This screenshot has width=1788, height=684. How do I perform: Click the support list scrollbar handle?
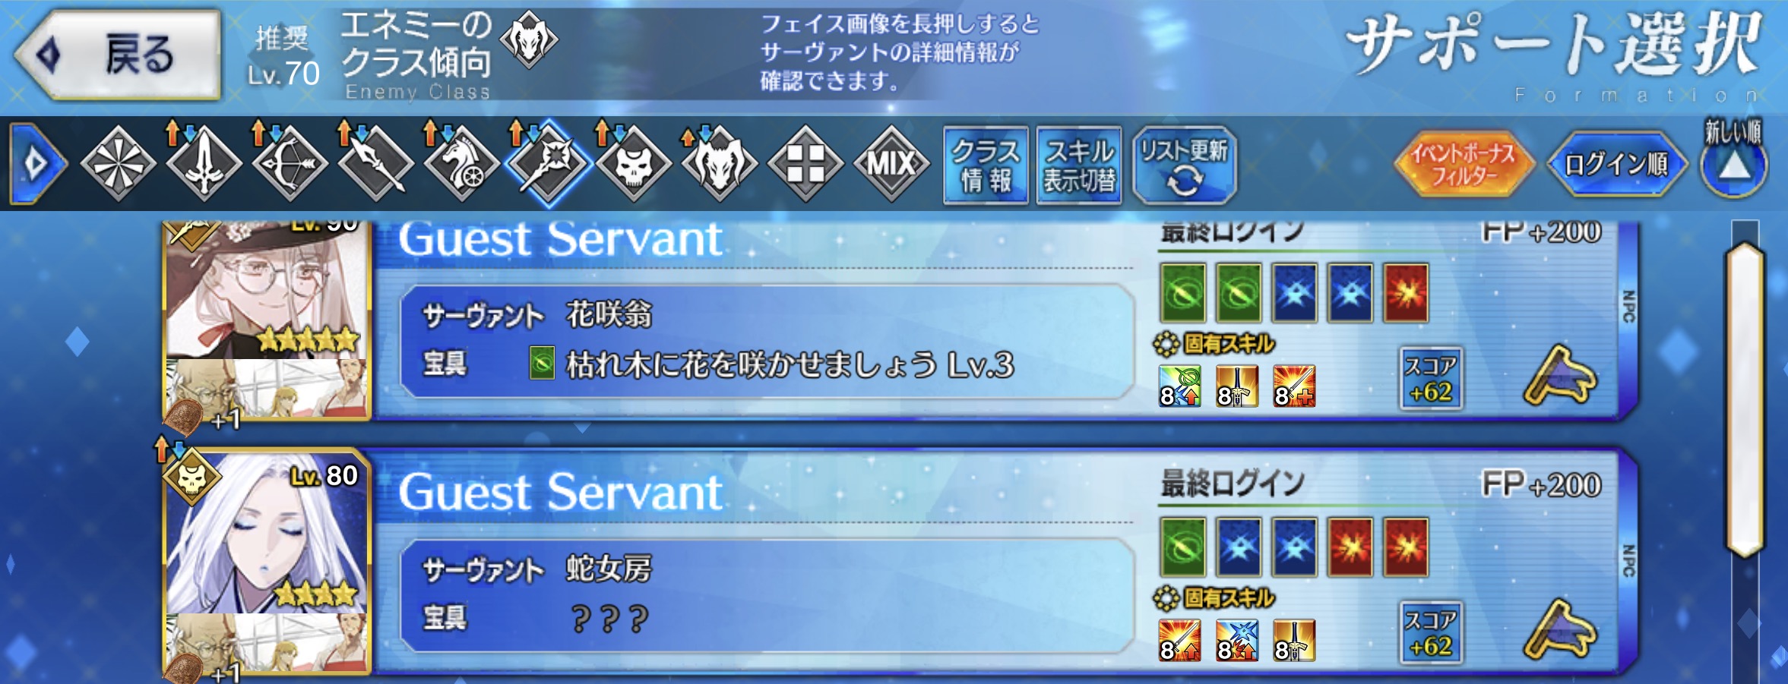click(1744, 399)
